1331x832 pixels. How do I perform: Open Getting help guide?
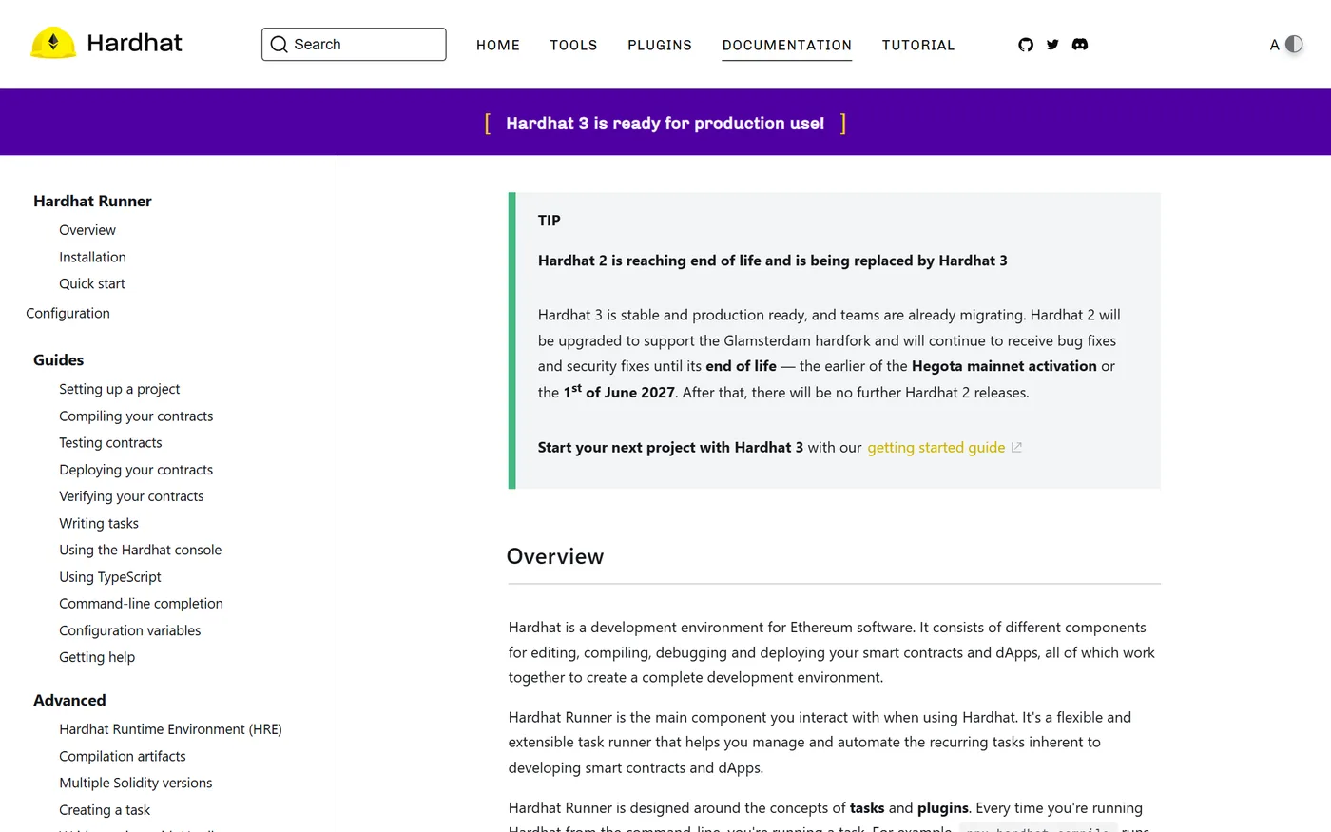pyautogui.click(x=97, y=657)
